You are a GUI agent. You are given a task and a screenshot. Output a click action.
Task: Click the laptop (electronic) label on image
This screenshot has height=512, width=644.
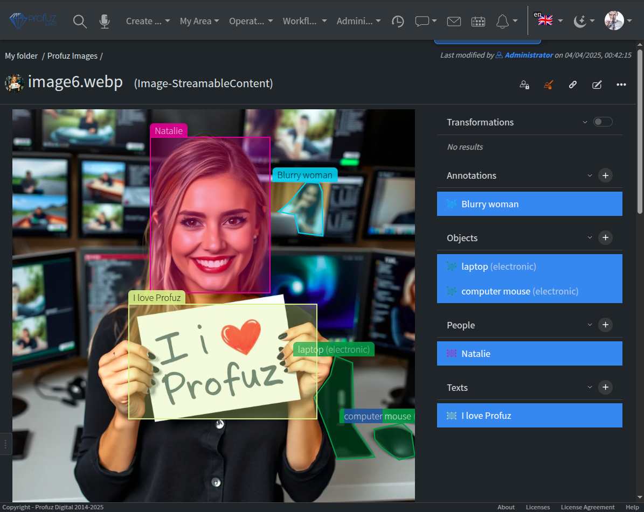pos(334,349)
